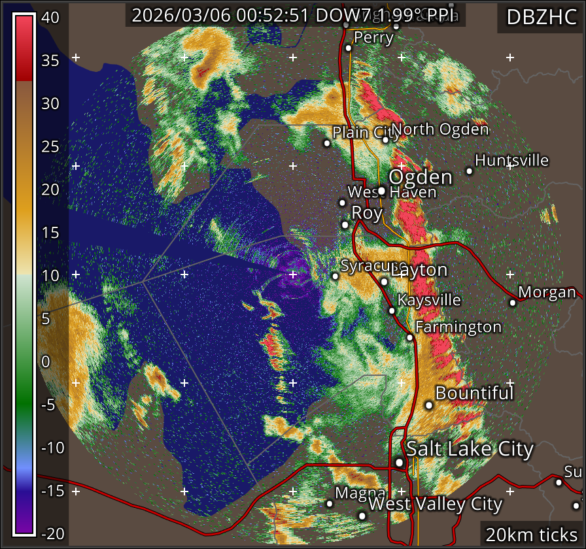
Task: Click the Bountiful location marker
Action: click(x=429, y=405)
